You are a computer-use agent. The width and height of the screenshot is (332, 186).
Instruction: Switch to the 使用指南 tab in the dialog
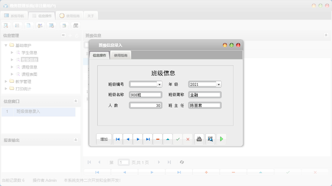(121, 55)
